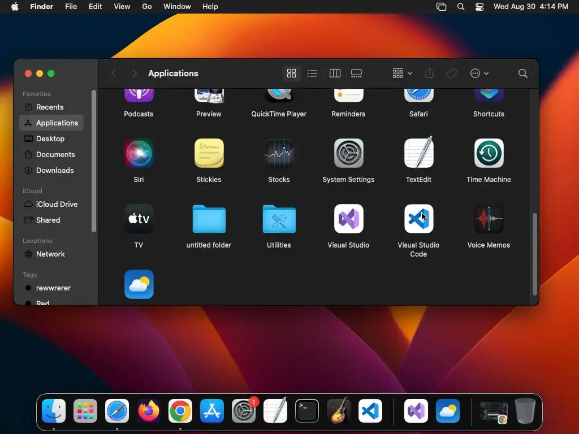This screenshot has height=434, width=579.
Task: Click the Podcasts label
Action: [139, 114]
